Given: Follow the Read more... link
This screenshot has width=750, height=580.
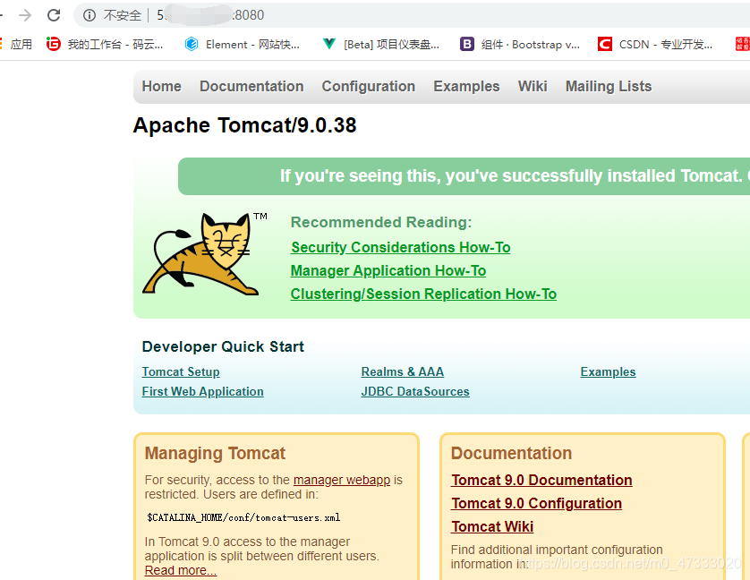Looking at the screenshot, I should point(180,570).
